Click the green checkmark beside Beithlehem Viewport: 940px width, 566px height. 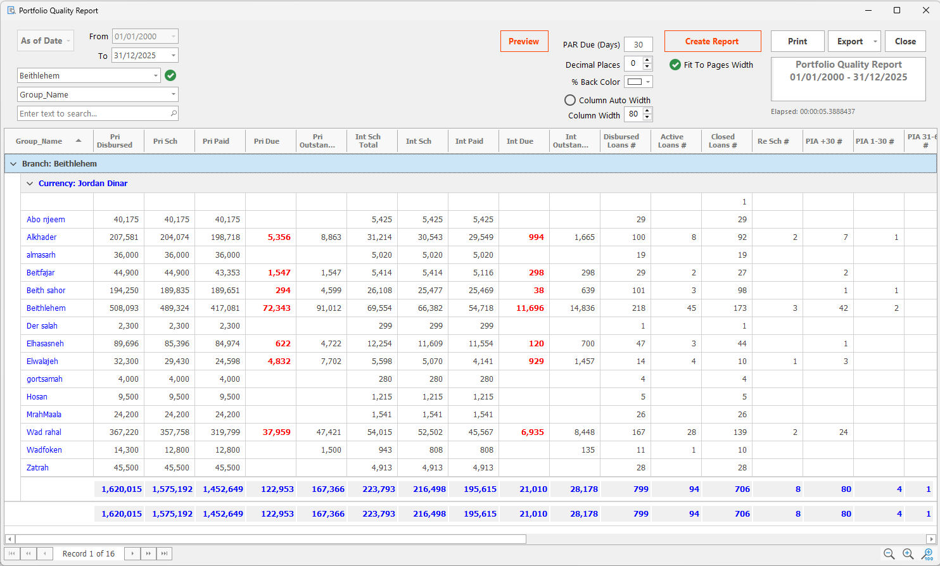[x=170, y=75]
